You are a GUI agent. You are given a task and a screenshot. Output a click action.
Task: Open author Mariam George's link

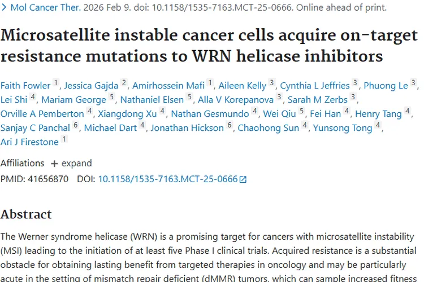[x=73, y=100]
